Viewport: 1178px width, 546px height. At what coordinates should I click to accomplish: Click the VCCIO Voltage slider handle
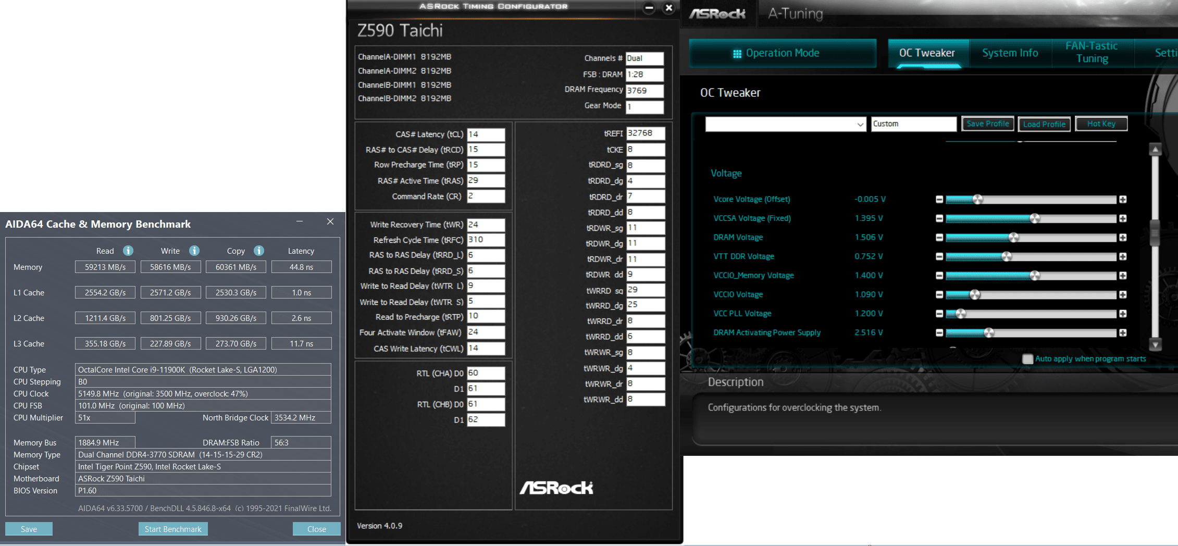tap(975, 295)
